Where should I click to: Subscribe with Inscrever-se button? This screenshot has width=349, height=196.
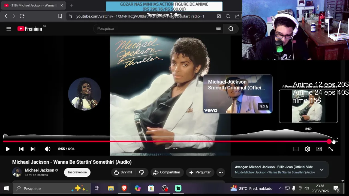tap(77, 172)
